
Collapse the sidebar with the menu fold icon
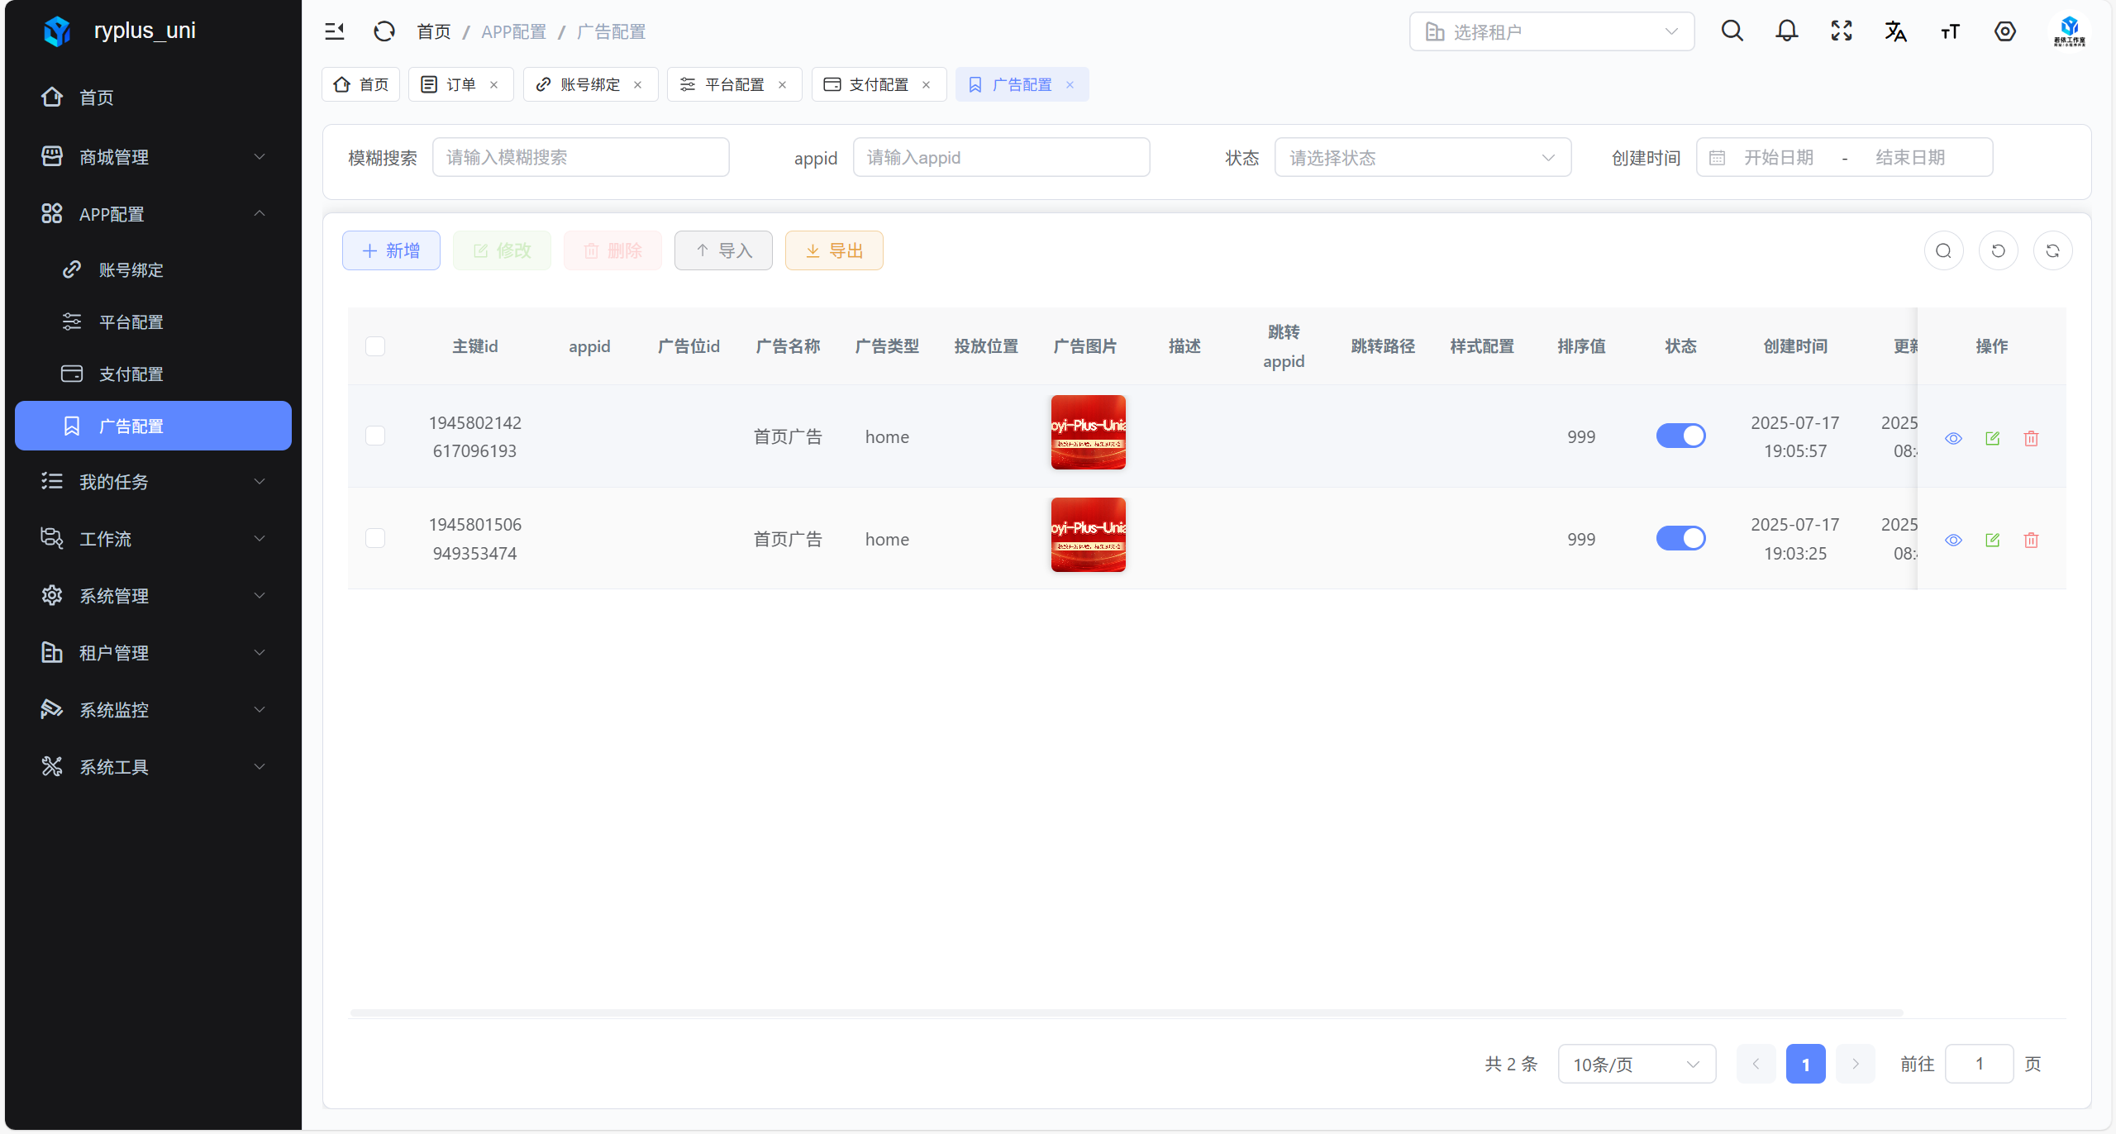click(335, 31)
